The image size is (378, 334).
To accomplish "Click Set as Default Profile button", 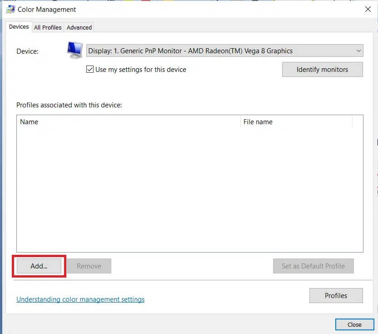I will 313,266.
